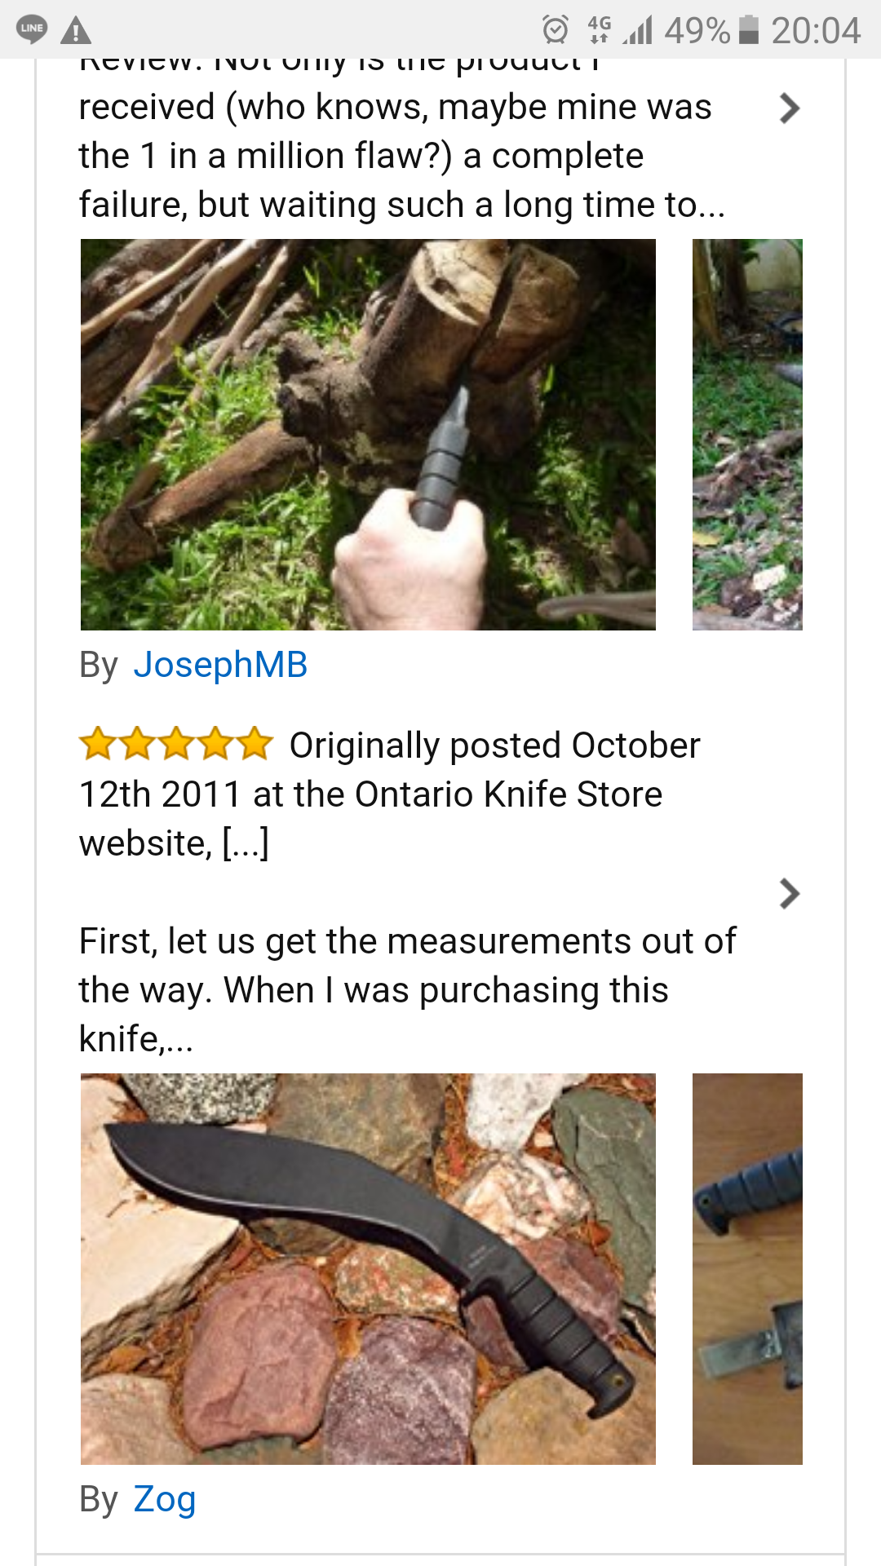
Task: Tap the alarm clock status icon
Action: 555,30
